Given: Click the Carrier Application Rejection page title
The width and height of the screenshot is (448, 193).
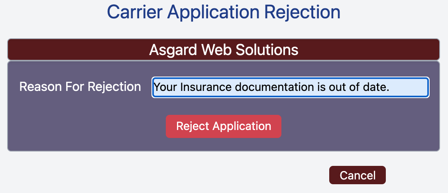Looking at the screenshot, I should (x=224, y=12).
